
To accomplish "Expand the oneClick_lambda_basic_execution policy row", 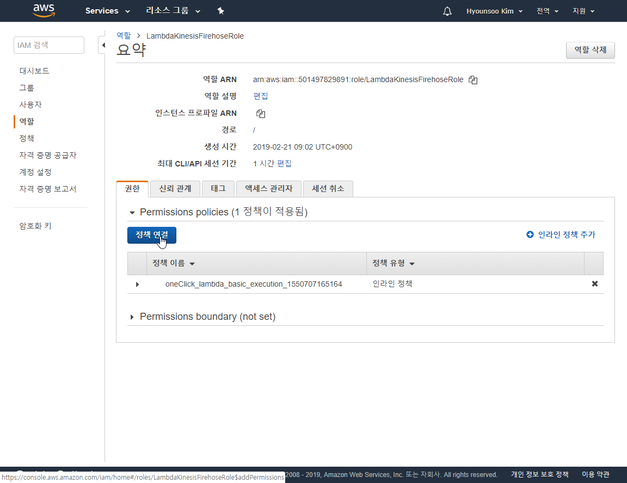I will (x=137, y=284).
